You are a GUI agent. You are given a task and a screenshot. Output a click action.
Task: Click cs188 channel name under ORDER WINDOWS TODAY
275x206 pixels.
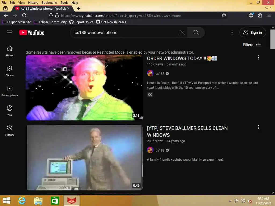click(x=160, y=73)
